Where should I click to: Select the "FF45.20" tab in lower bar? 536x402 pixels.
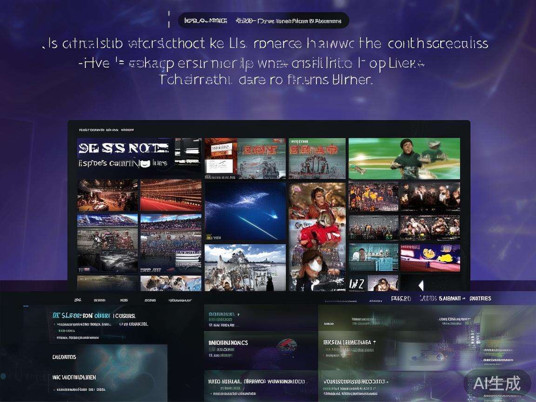pos(401,298)
